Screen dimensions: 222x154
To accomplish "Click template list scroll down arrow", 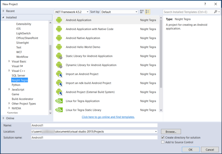I will point(161,110).
